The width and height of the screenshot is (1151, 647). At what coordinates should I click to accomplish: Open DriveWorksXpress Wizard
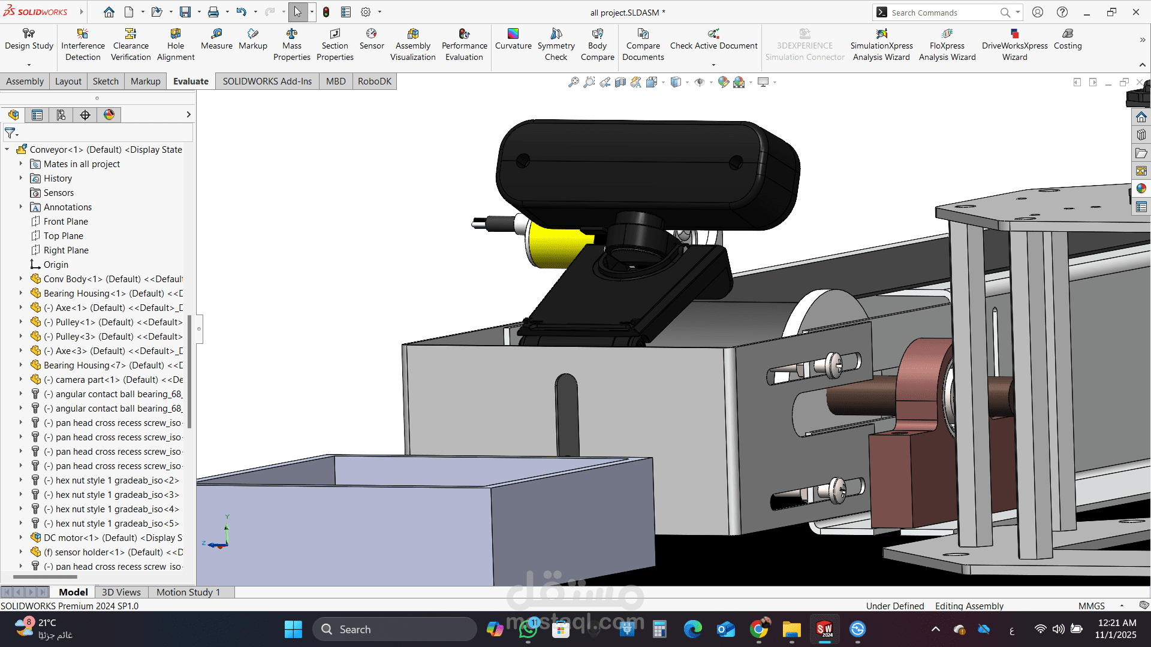[x=1014, y=45]
